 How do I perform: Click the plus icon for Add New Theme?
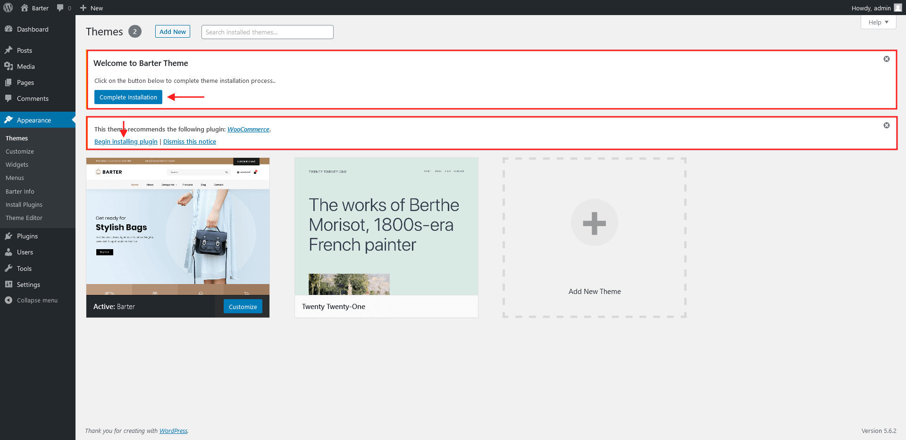coord(595,223)
